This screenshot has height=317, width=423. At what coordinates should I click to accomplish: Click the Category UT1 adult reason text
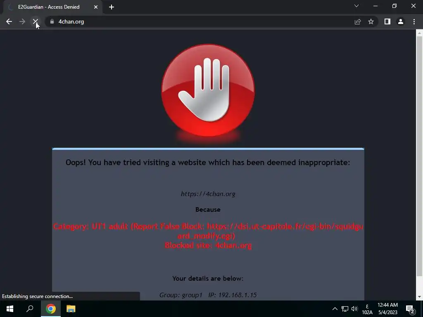208,231
